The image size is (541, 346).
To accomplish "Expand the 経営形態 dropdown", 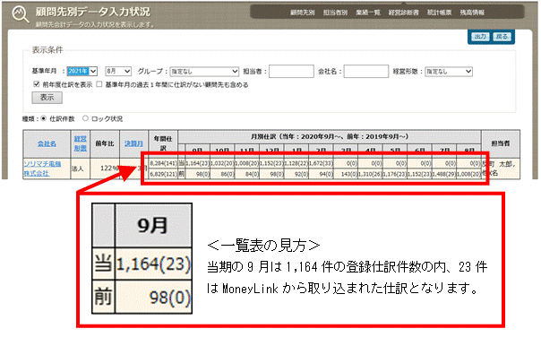I will coord(449,72).
